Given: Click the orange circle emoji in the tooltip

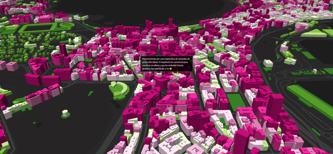Looking at the screenshot, I should pyautogui.click(x=171, y=69).
